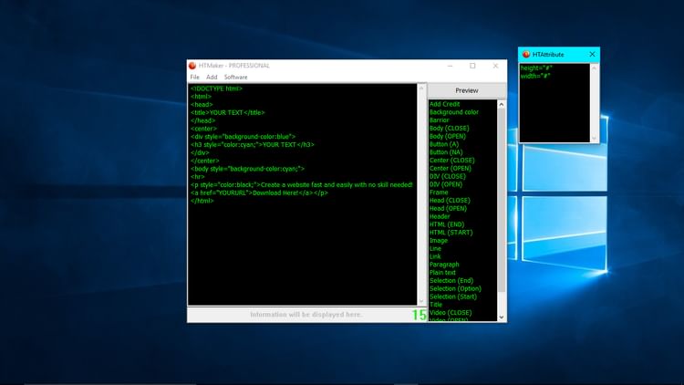Click height="#" in HTAttribute window
The image size is (684, 385).
point(536,68)
